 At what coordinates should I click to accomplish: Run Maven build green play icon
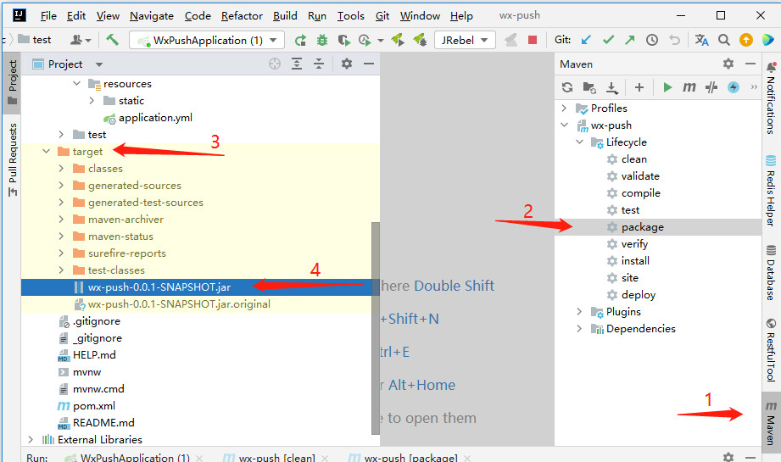[667, 87]
